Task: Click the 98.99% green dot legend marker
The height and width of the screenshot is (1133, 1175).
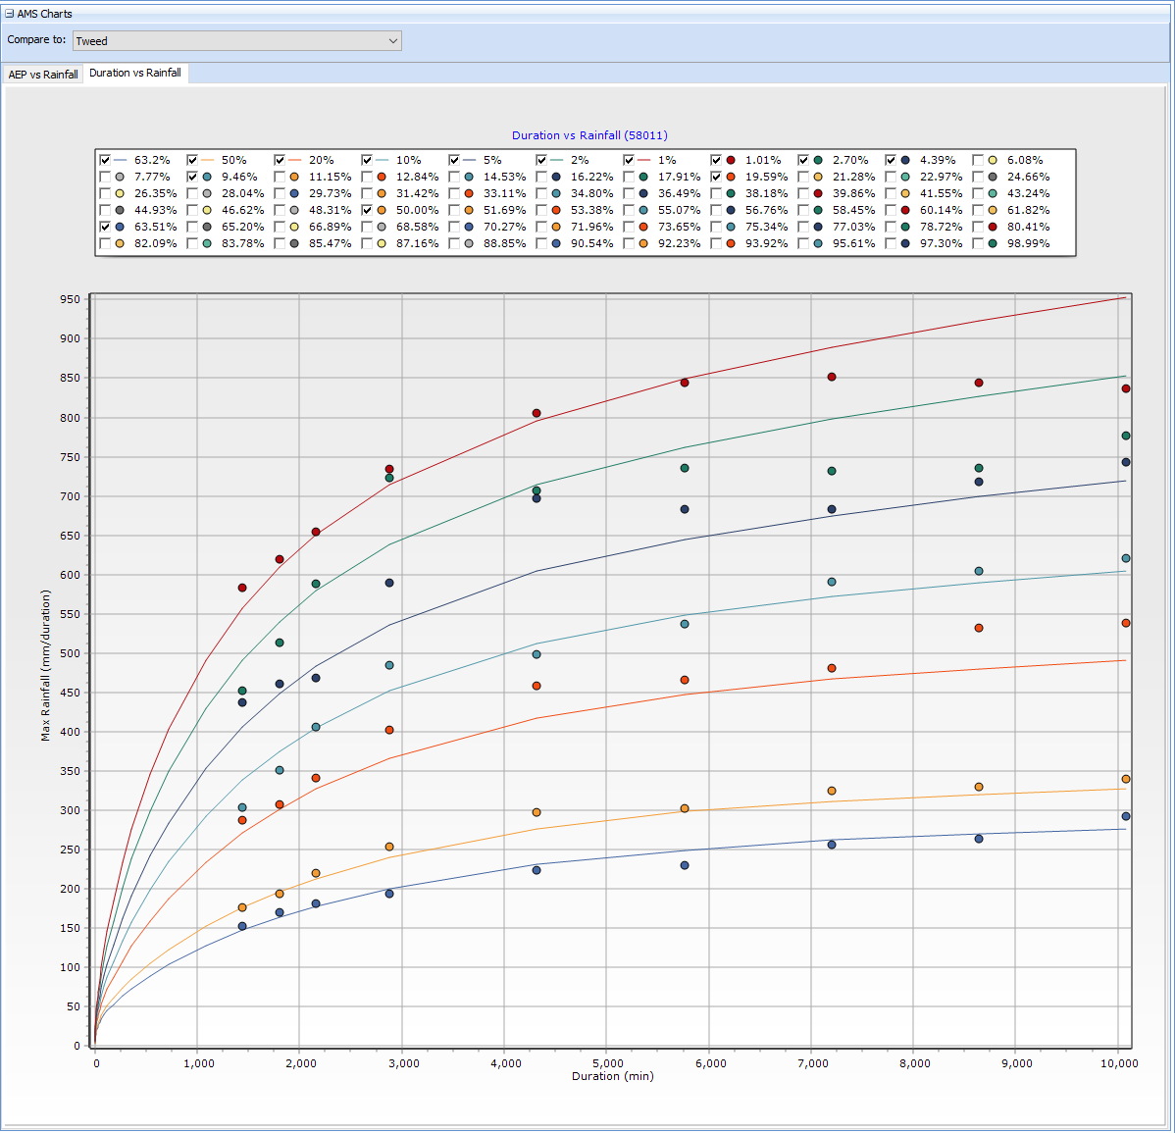Action: [993, 243]
